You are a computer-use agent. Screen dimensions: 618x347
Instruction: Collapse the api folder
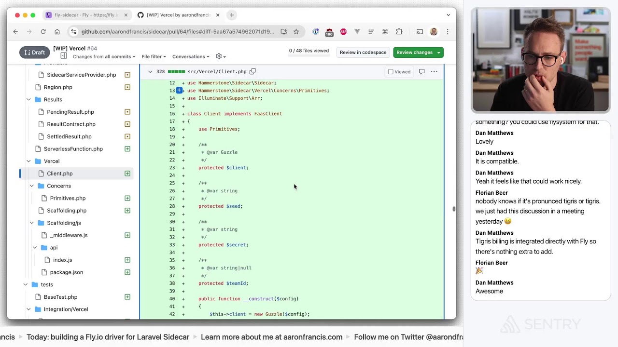click(35, 247)
